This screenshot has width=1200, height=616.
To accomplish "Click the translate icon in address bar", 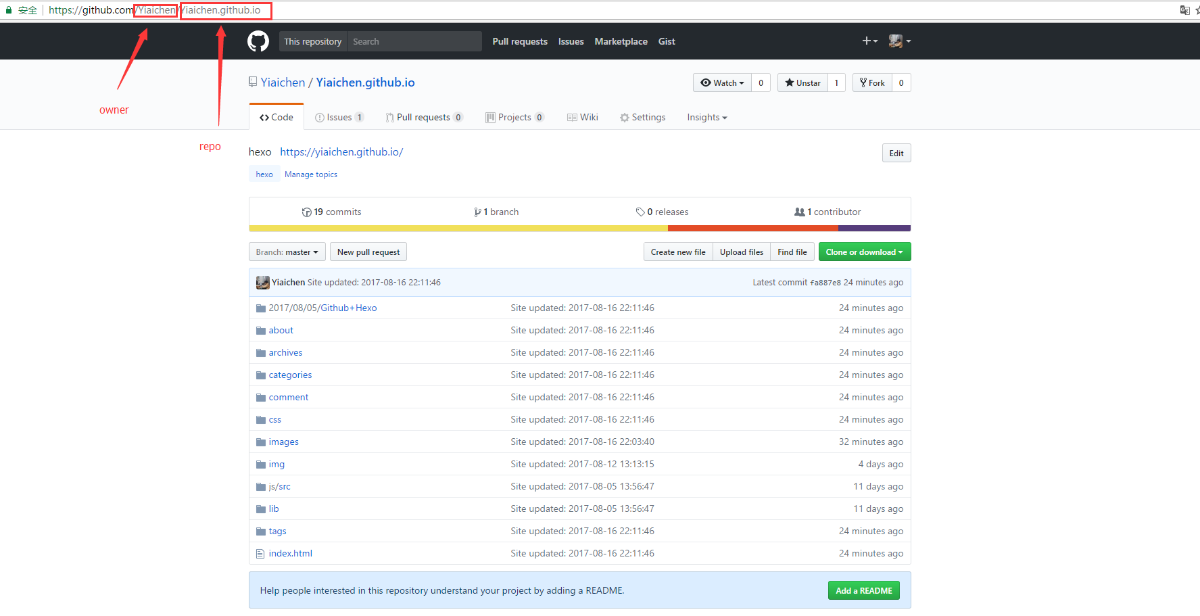I will [x=1184, y=10].
